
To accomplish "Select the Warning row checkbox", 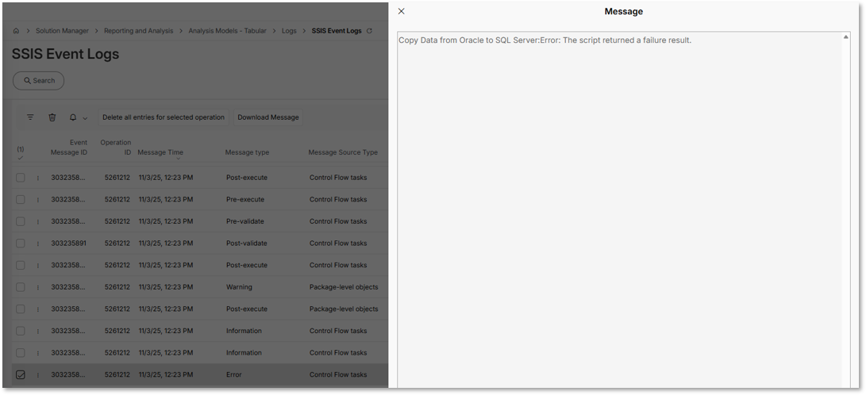I will coord(21,287).
